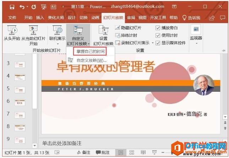Click Rehearse Timings option
This screenshot has height=158, width=229.
(126, 35)
